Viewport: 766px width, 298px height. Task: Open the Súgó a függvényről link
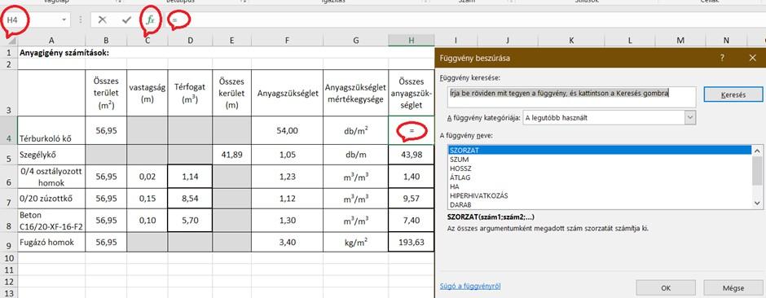(x=470, y=287)
